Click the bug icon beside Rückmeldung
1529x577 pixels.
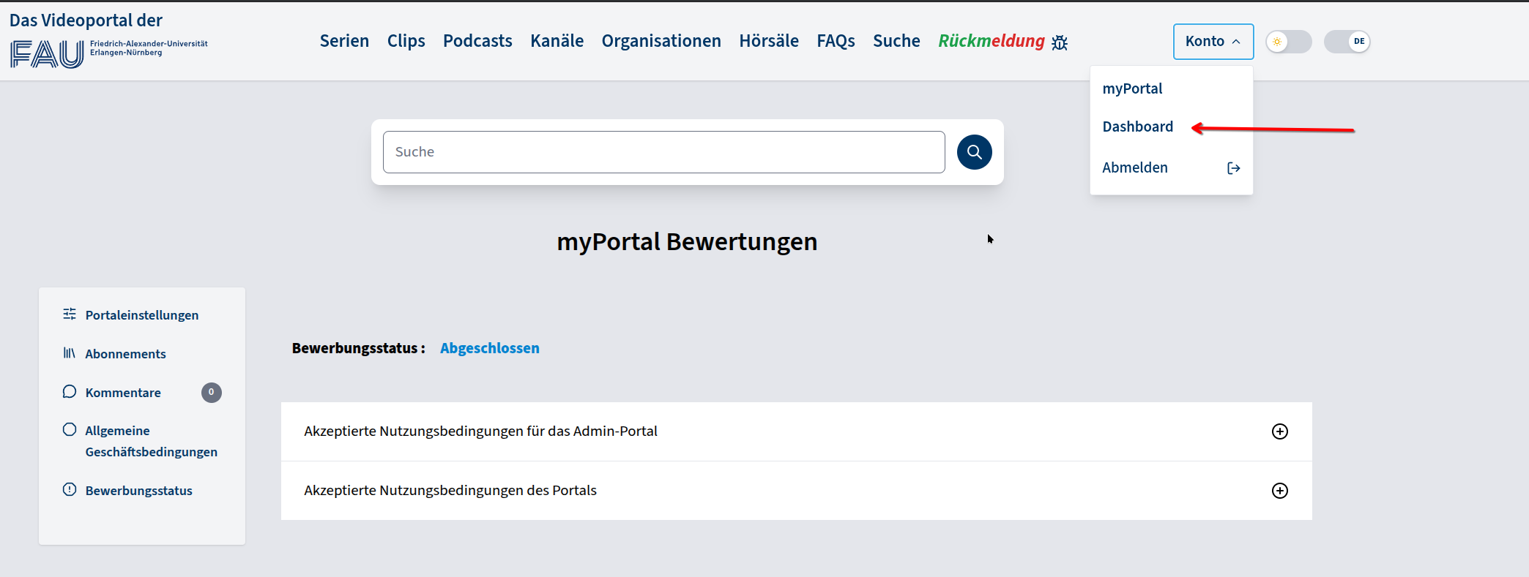(1060, 43)
